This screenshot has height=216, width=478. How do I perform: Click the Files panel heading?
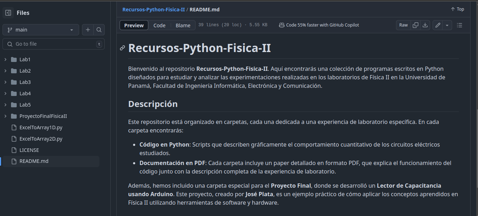coord(23,13)
